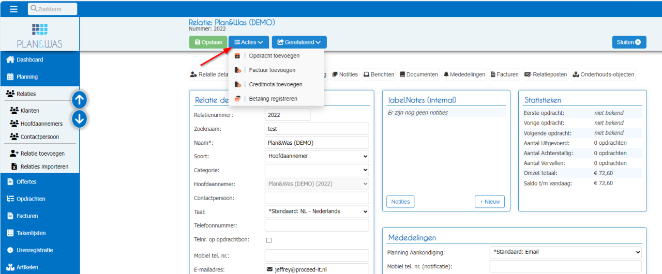The width and height of the screenshot is (662, 274).
Task: Click the Urenregistratie clock icon
Action: pos(10,250)
